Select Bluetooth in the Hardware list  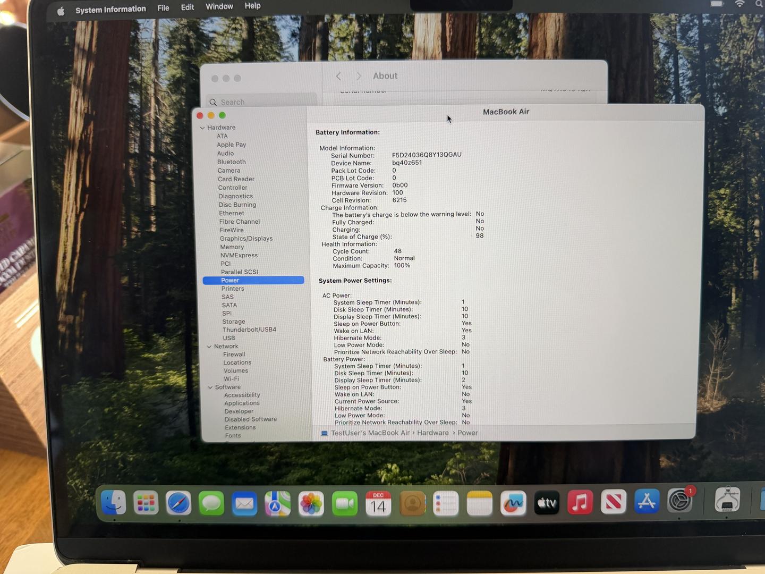coord(231,162)
